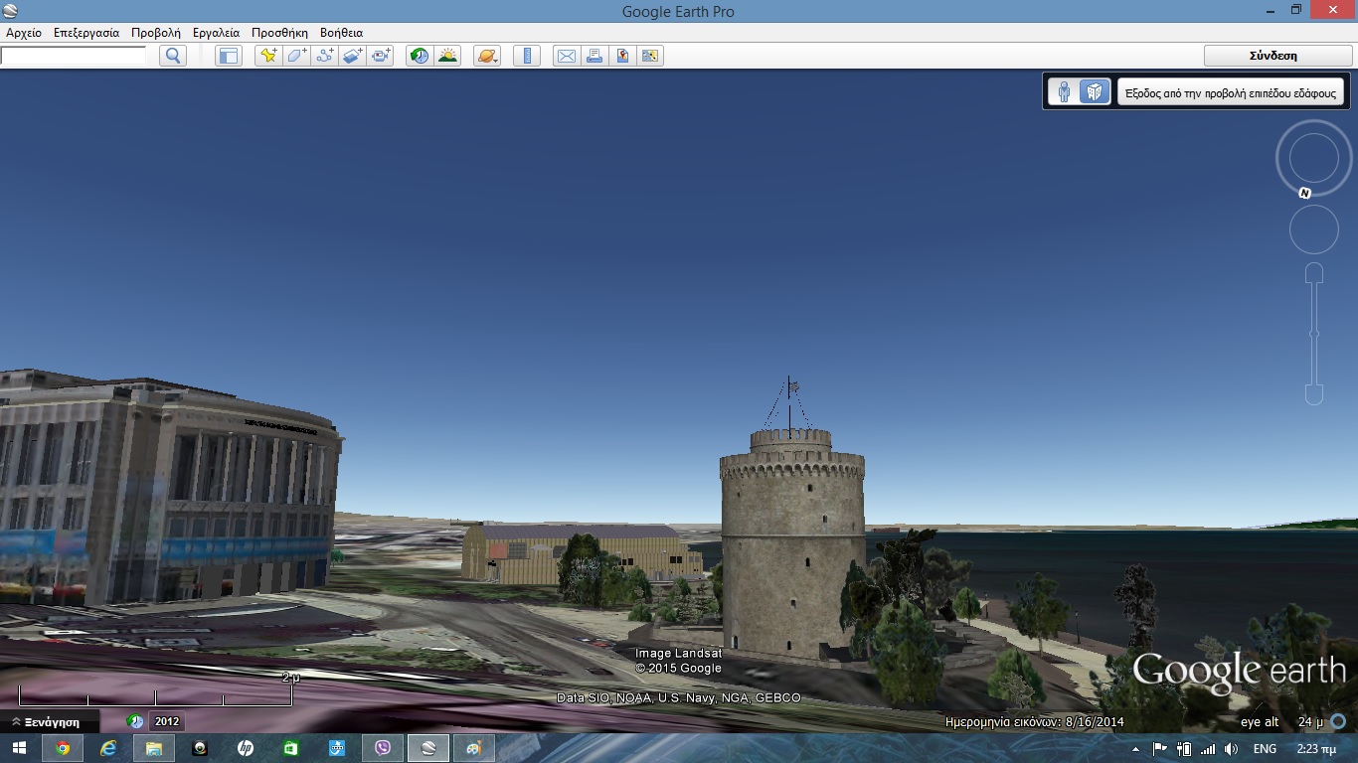Show hidden system tray icons arrow
Viewport: 1358px width, 763px height.
pos(1136,749)
